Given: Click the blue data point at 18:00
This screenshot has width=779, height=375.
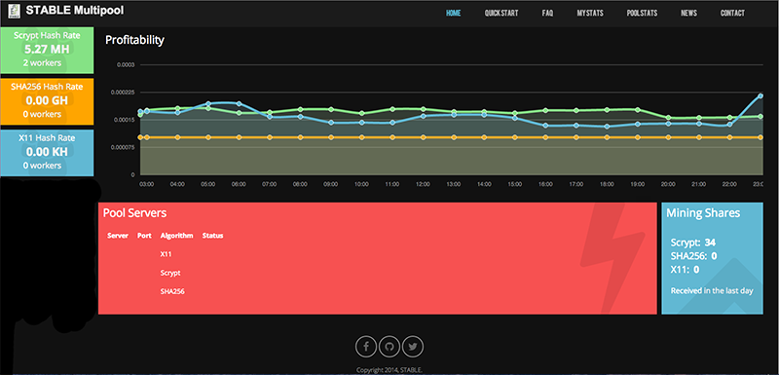Looking at the screenshot, I should (607, 127).
